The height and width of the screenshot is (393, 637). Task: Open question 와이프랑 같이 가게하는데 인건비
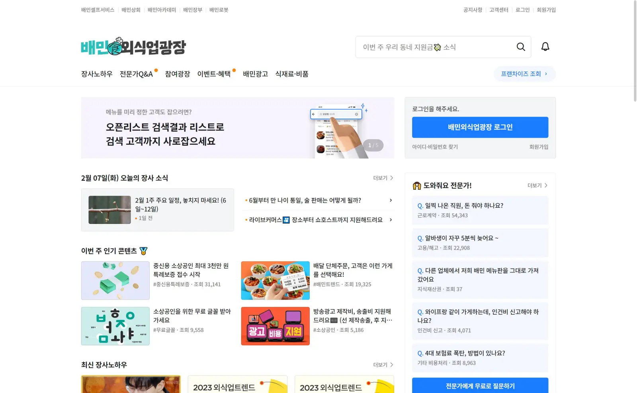point(480,321)
